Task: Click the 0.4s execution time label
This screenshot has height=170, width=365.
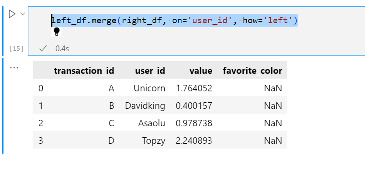Action: click(x=62, y=49)
